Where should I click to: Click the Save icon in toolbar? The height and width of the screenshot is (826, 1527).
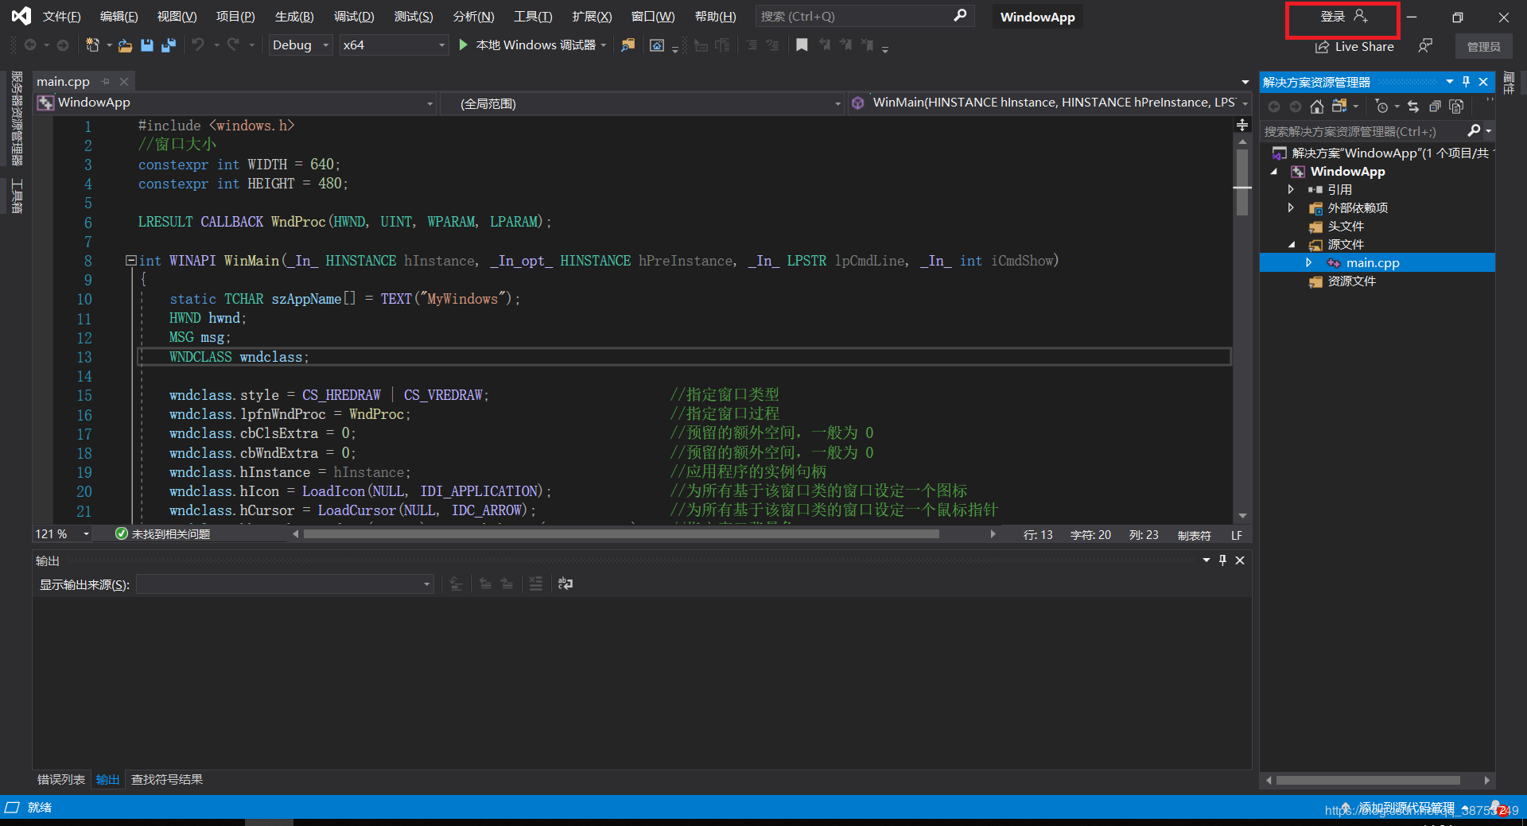[x=147, y=45]
